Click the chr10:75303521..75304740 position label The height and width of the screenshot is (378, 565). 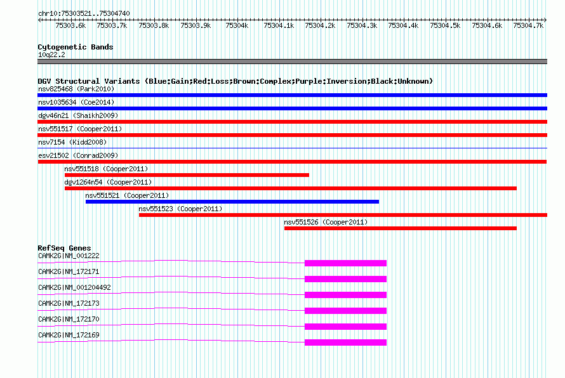point(84,14)
